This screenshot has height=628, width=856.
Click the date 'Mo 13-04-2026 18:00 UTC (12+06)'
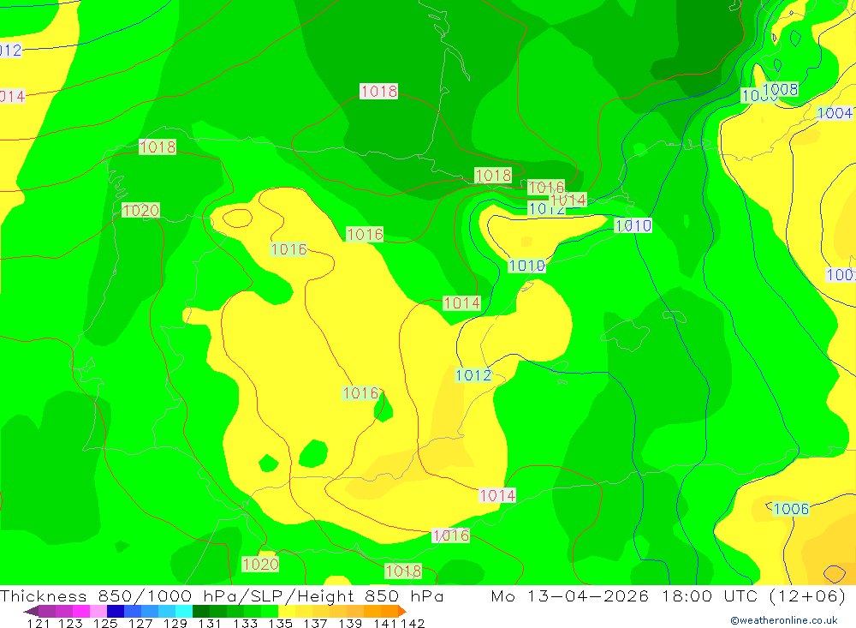[x=669, y=595]
